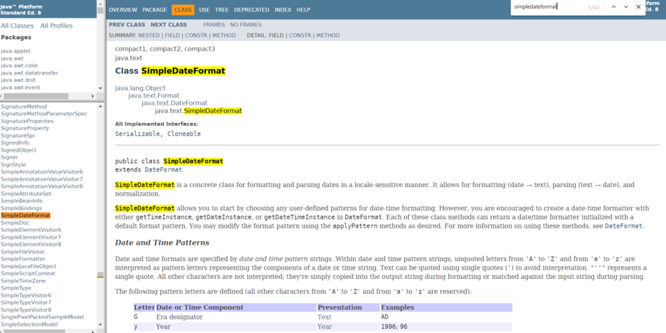
Task: Open java.awt.color package
Action: (x=19, y=65)
